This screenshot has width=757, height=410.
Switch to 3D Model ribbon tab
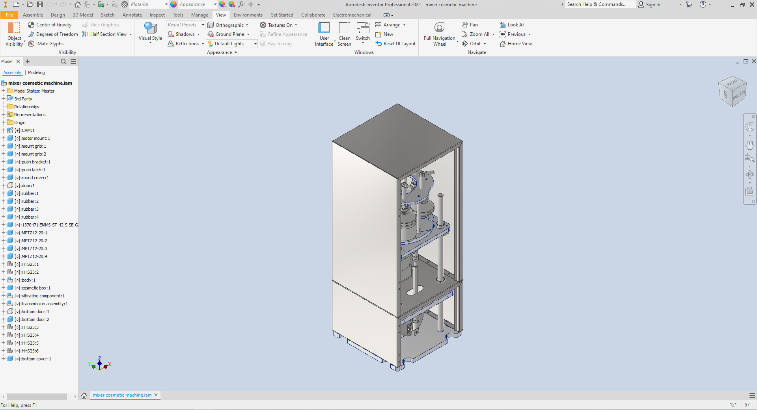click(x=83, y=15)
